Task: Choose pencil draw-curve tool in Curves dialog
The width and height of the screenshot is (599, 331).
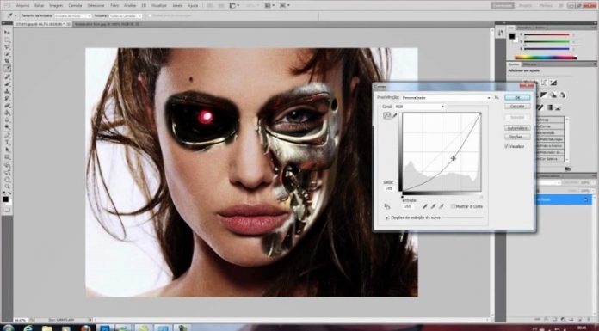Action: [x=395, y=116]
